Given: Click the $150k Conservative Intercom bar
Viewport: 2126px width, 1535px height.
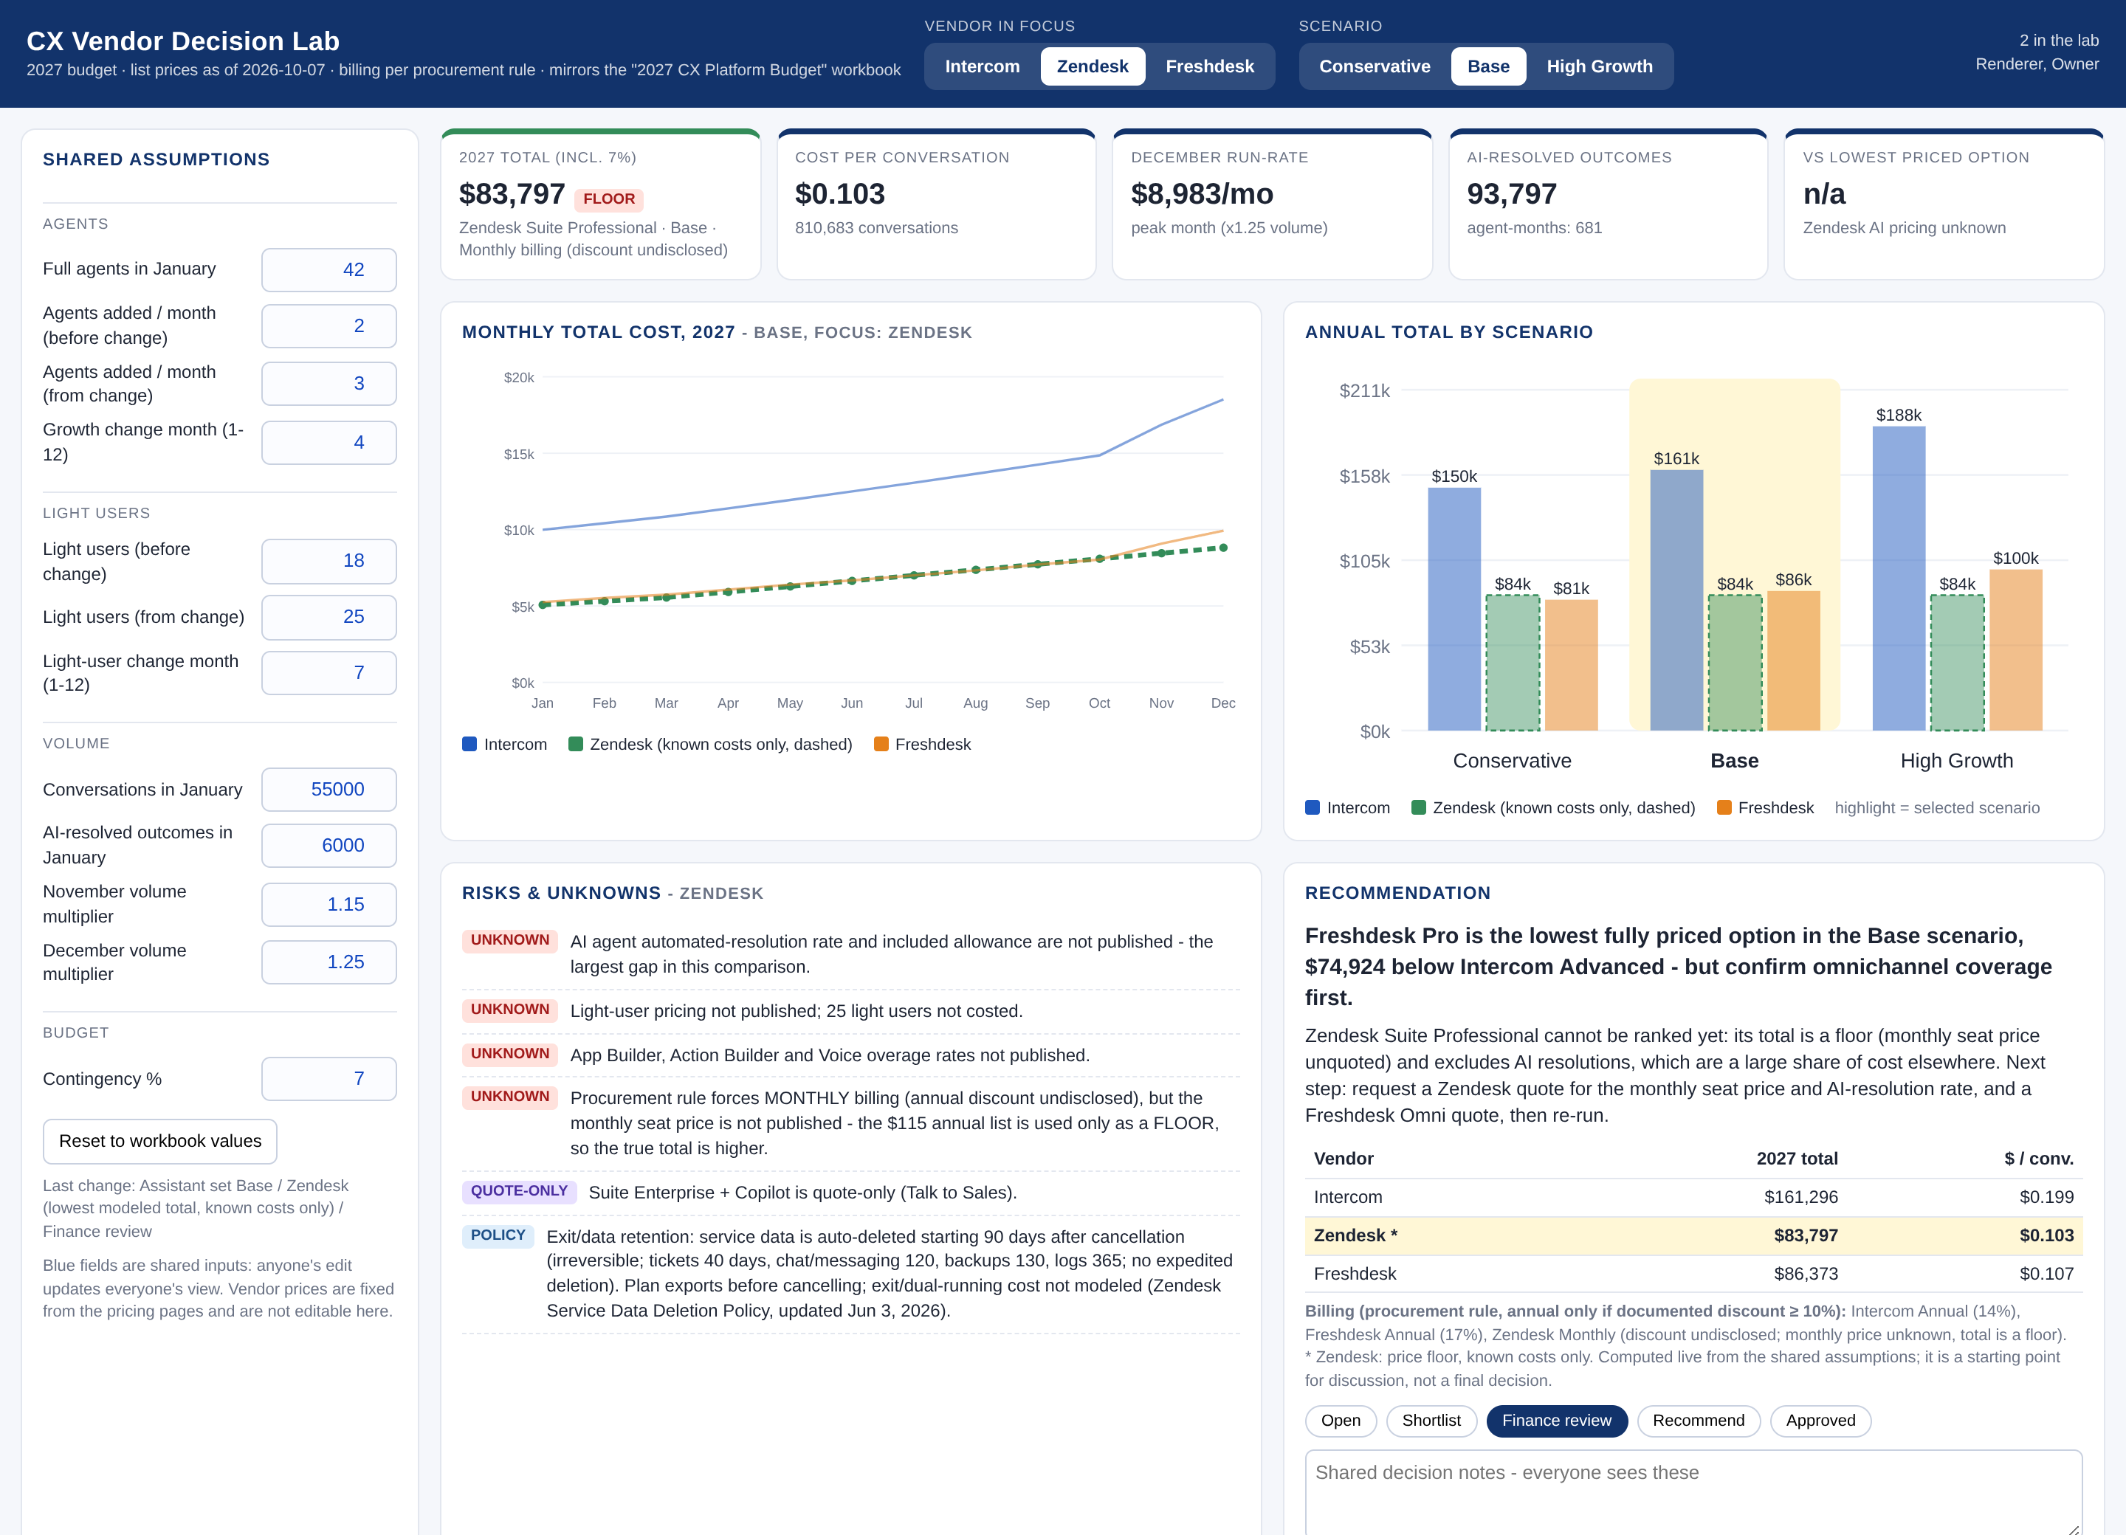Looking at the screenshot, I should 1454,609.
